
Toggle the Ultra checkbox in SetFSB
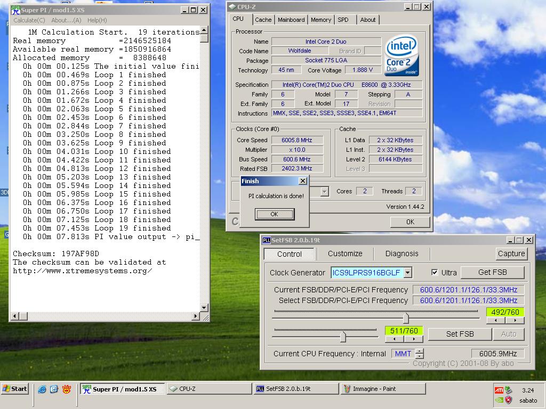coord(435,272)
